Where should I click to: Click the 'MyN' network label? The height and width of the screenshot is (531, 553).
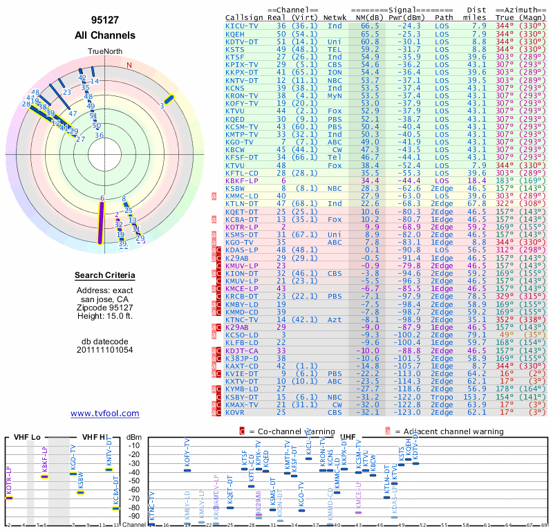[x=335, y=96]
